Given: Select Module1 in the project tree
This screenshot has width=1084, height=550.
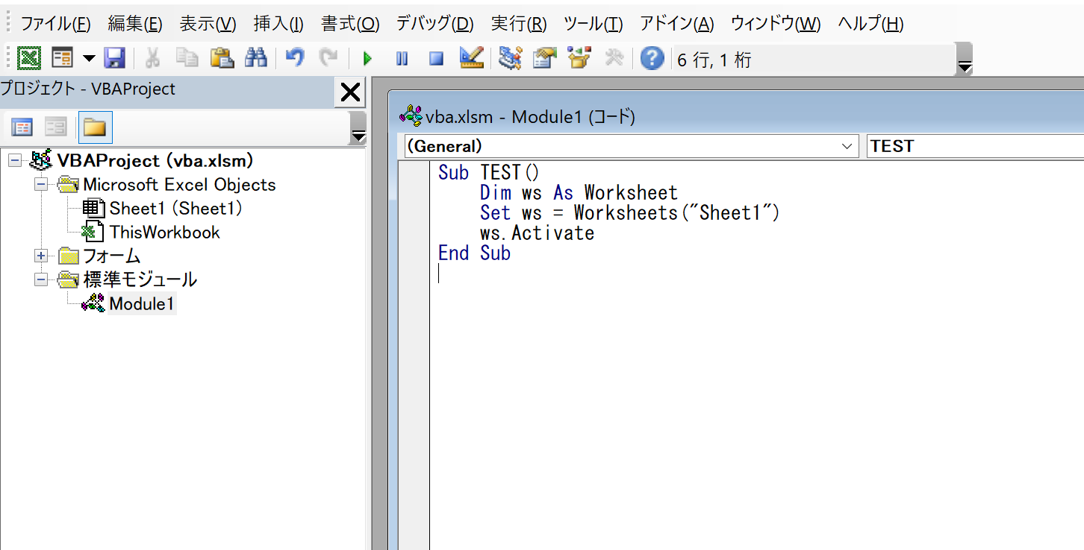Looking at the screenshot, I should pos(142,303).
